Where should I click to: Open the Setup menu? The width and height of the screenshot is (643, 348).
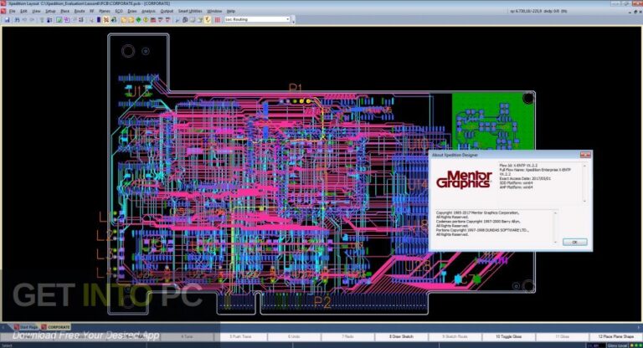[x=50, y=11]
